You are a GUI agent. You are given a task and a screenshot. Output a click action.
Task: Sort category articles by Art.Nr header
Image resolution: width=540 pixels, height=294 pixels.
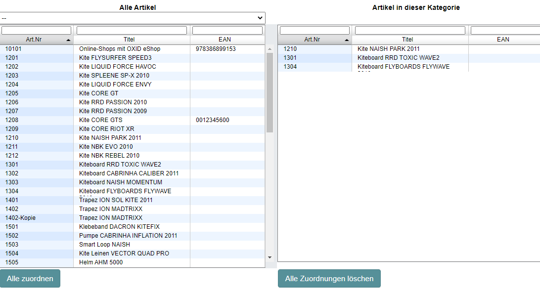[315, 40]
